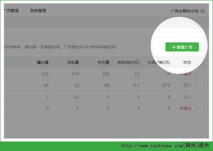This screenshot has height=151, width=213.
Task: Click the 通过 status in the 575 row
Action: (187, 85)
